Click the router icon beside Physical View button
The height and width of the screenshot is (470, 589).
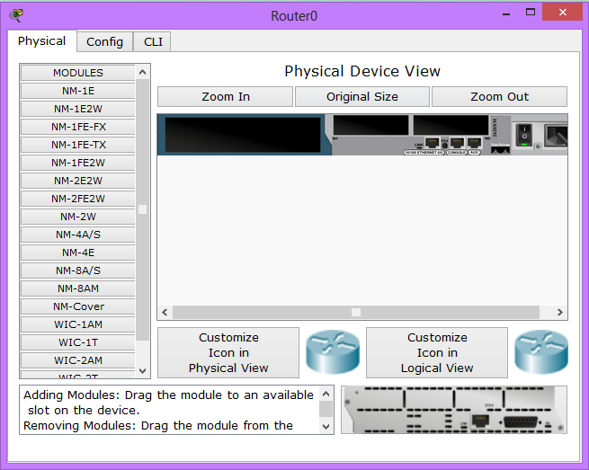click(x=333, y=351)
